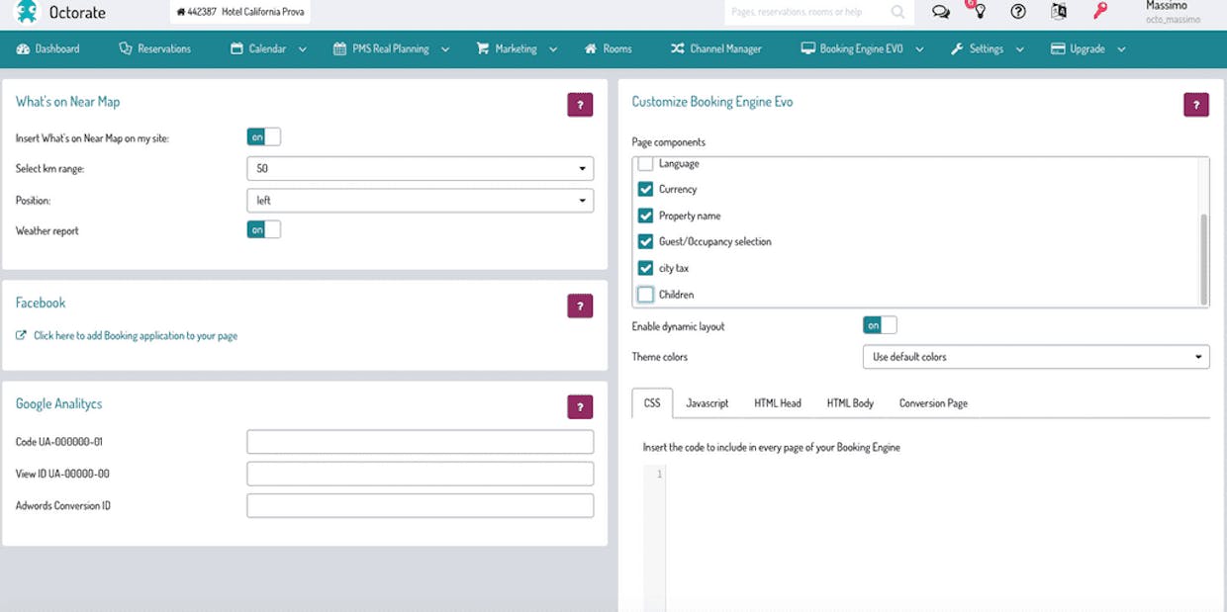This screenshot has width=1227, height=612.
Task: Click the search magnifier icon
Action: (897, 12)
